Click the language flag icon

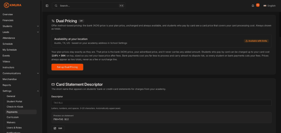[265, 6]
